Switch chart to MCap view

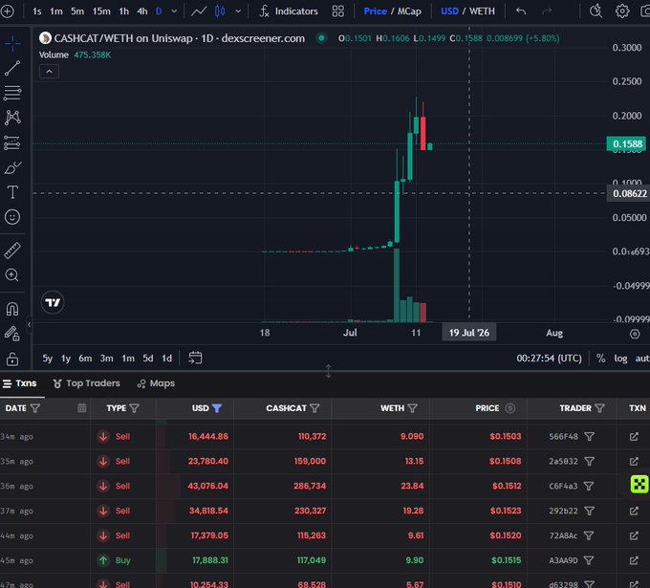click(409, 11)
